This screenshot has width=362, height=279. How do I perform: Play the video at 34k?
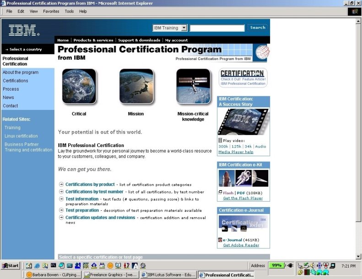[x=248, y=146]
